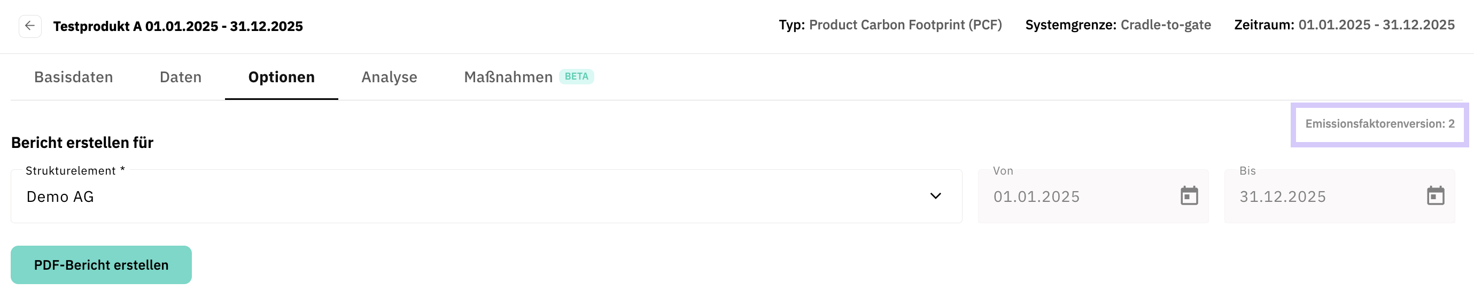
Task: Click the Bericht erstellen für heading
Action: coord(82,143)
